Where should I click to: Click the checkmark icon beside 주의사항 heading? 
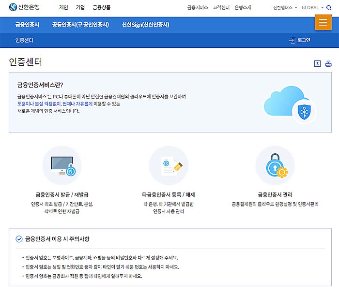click(x=19, y=239)
